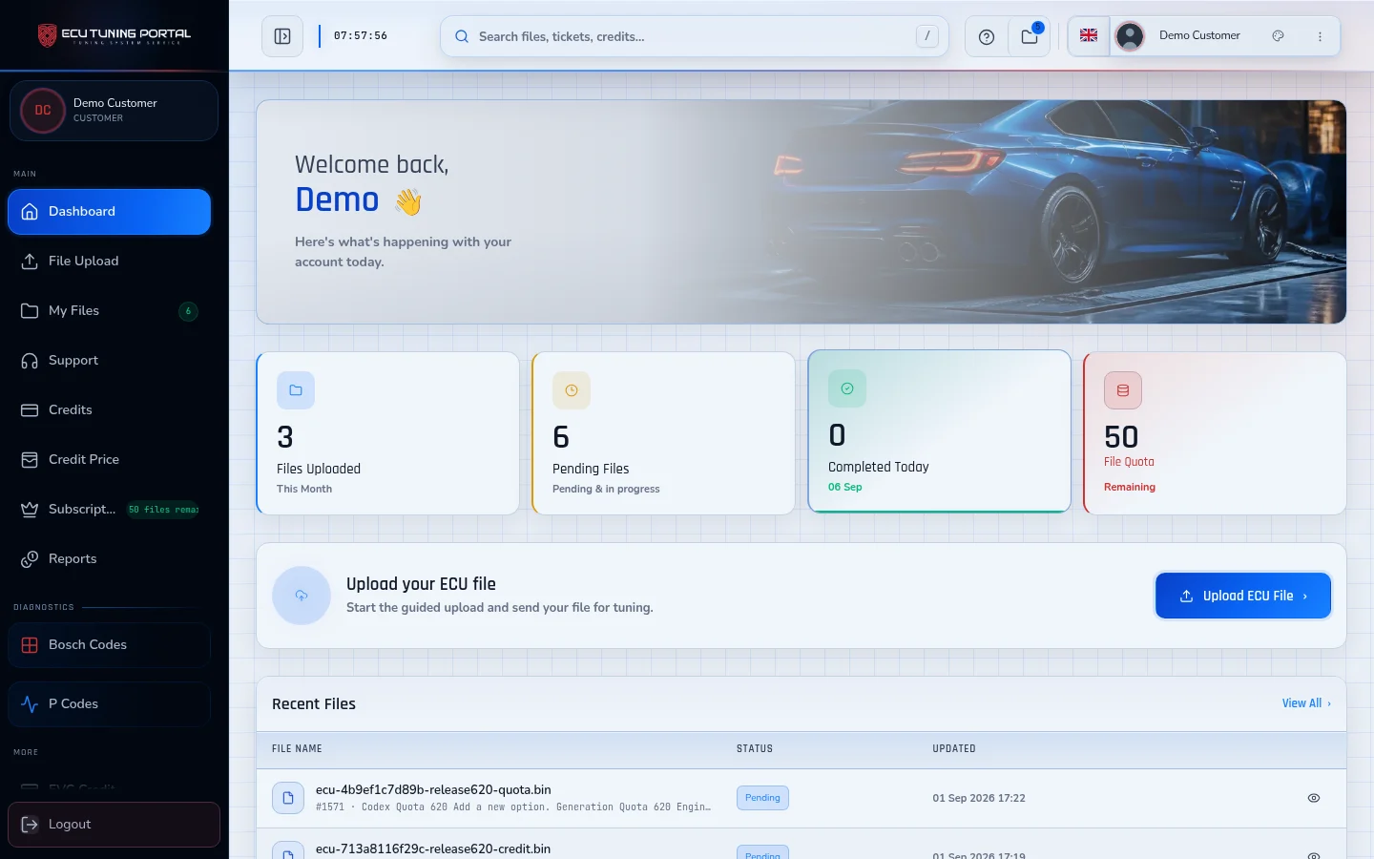Open P Codes diagnostics
The image size is (1374, 859).
[109, 704]
